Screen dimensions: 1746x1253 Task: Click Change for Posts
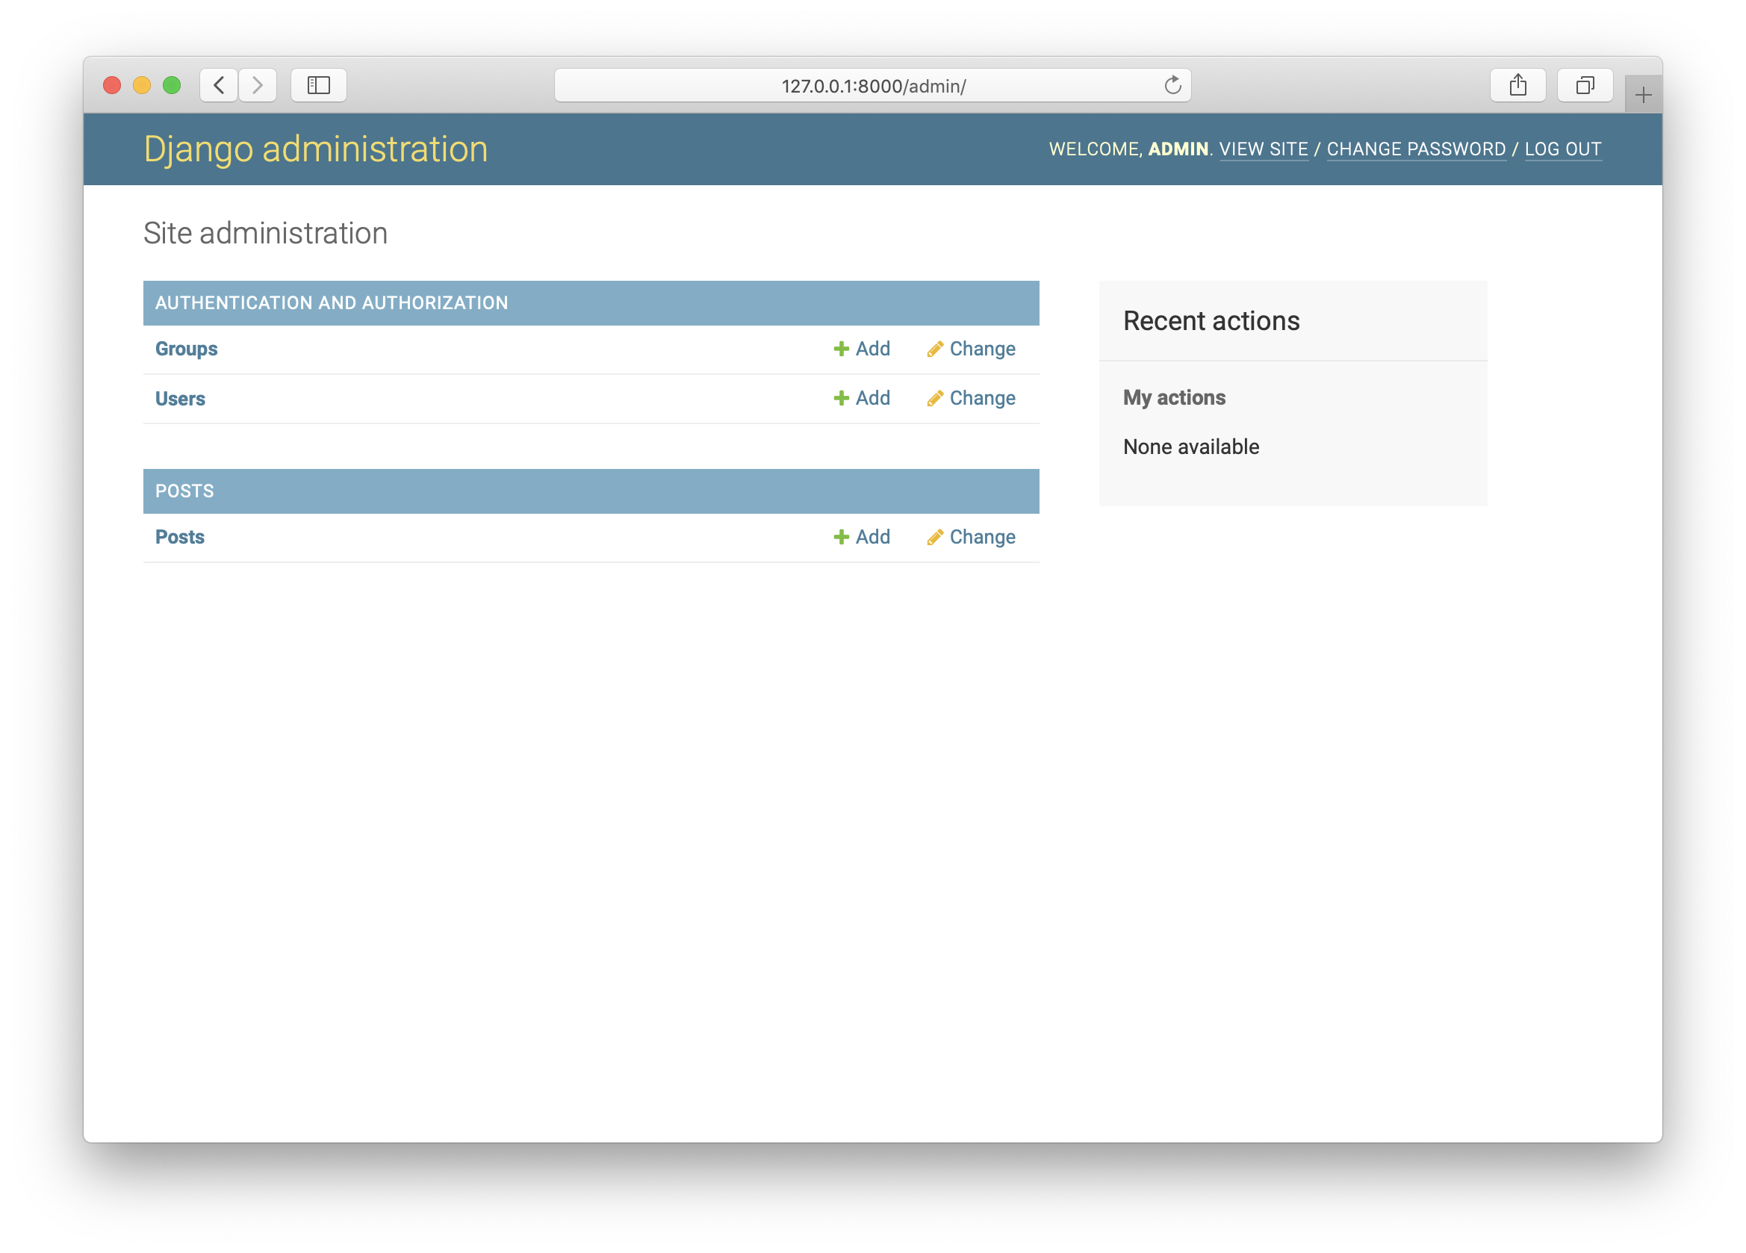(x=971, y=536)
